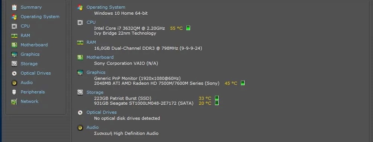Image resolution: width=373 pixels, height=142 pixels.
Task: Open the Operating System section from sidebar
Action: tap(40, 17)
